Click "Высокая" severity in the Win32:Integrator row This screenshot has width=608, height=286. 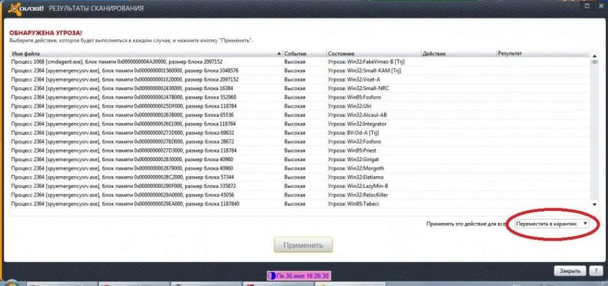[x=295, y=124]
